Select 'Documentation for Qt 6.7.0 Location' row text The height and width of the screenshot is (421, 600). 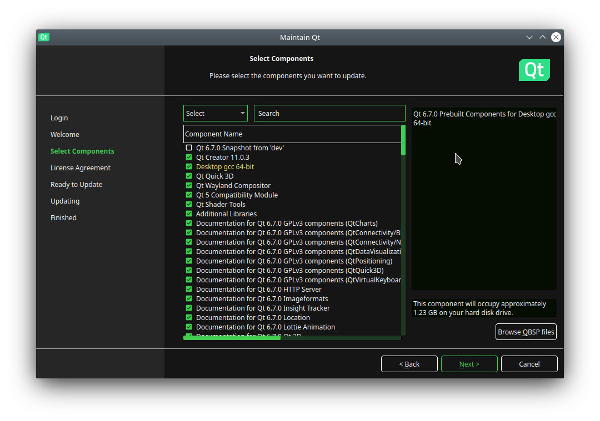point(253,317)
